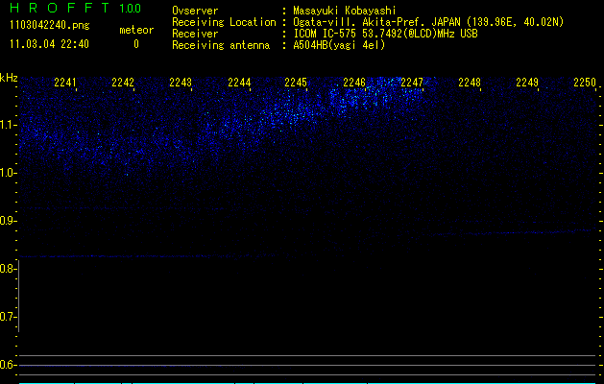Click the 2244 time marker
Image resolution: width=604 pixels, height=384 pixels.
(239, 82)
